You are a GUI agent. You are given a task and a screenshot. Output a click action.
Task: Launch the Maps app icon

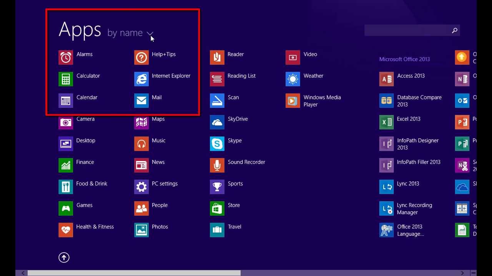tap(141, 122)
